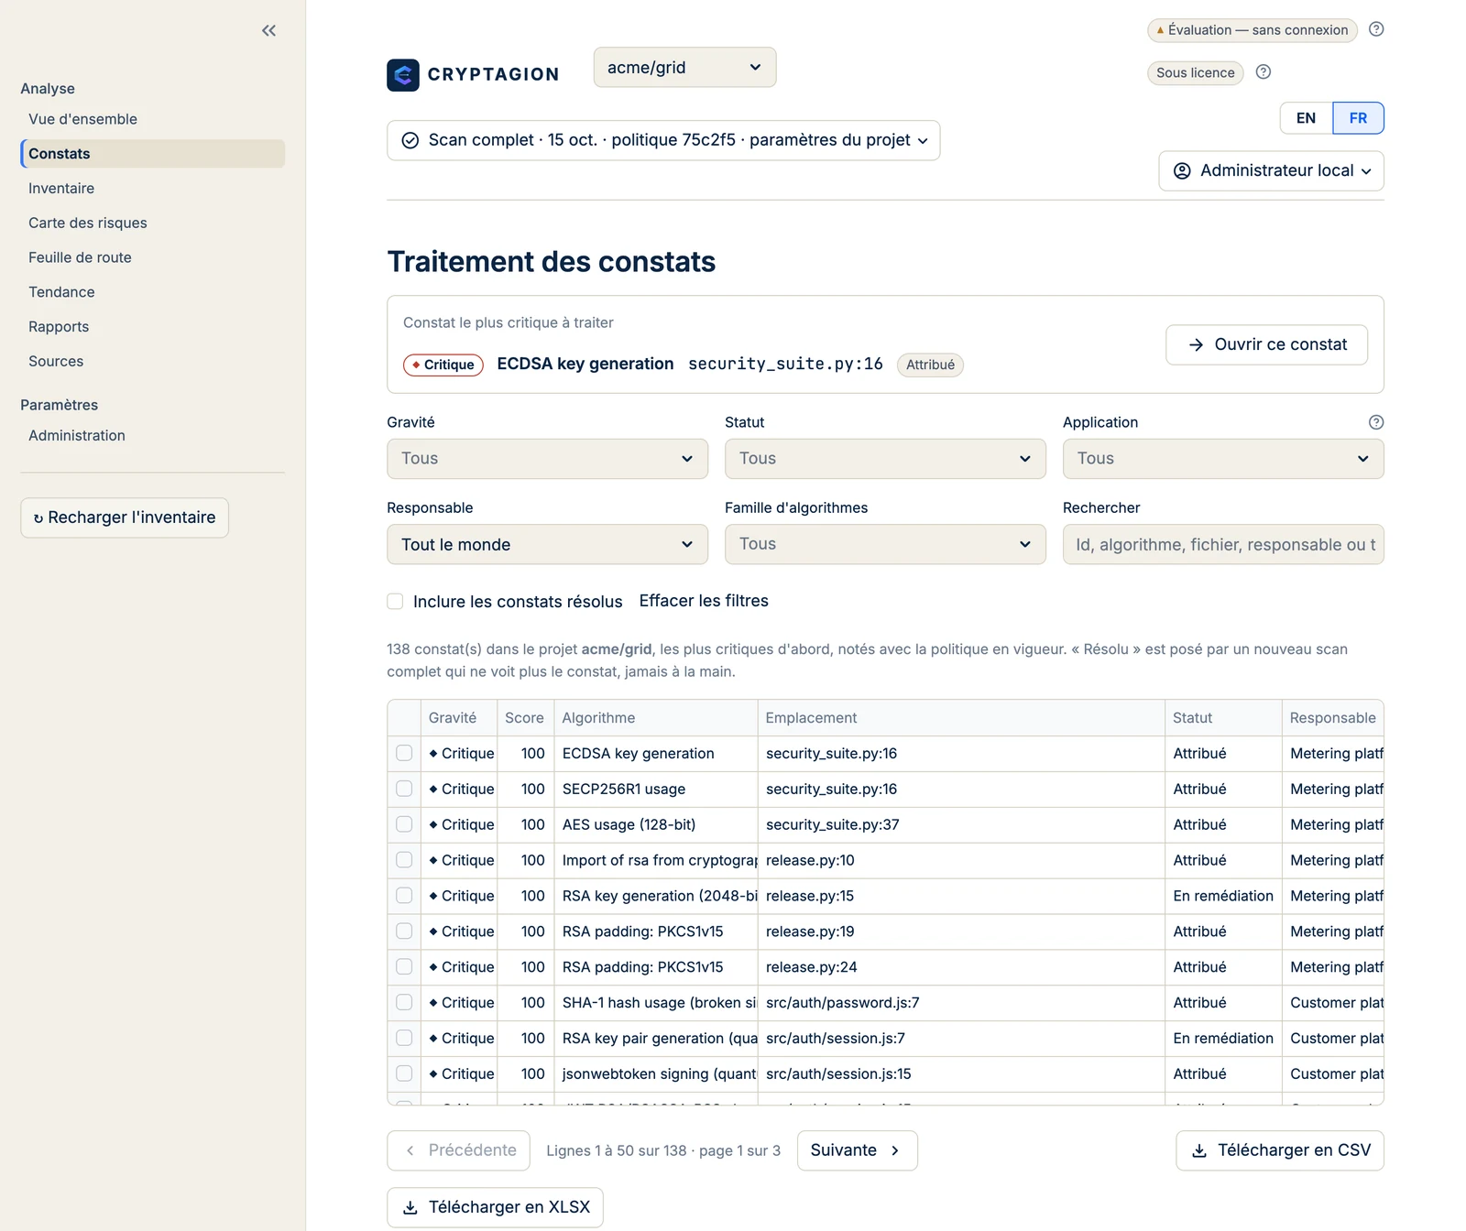Screen dimensions: 1466x1231
Task: Switch language to EN
Action: (1306, 118)
